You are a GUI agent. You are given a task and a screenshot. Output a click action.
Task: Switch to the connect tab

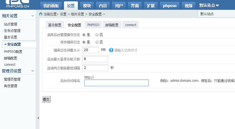131,25
